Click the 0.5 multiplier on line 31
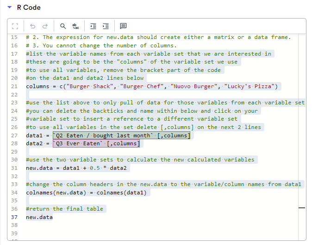 [95, 168]
